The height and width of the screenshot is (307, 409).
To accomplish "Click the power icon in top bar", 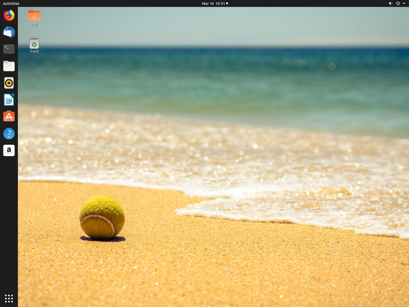I will click(398, 4).
